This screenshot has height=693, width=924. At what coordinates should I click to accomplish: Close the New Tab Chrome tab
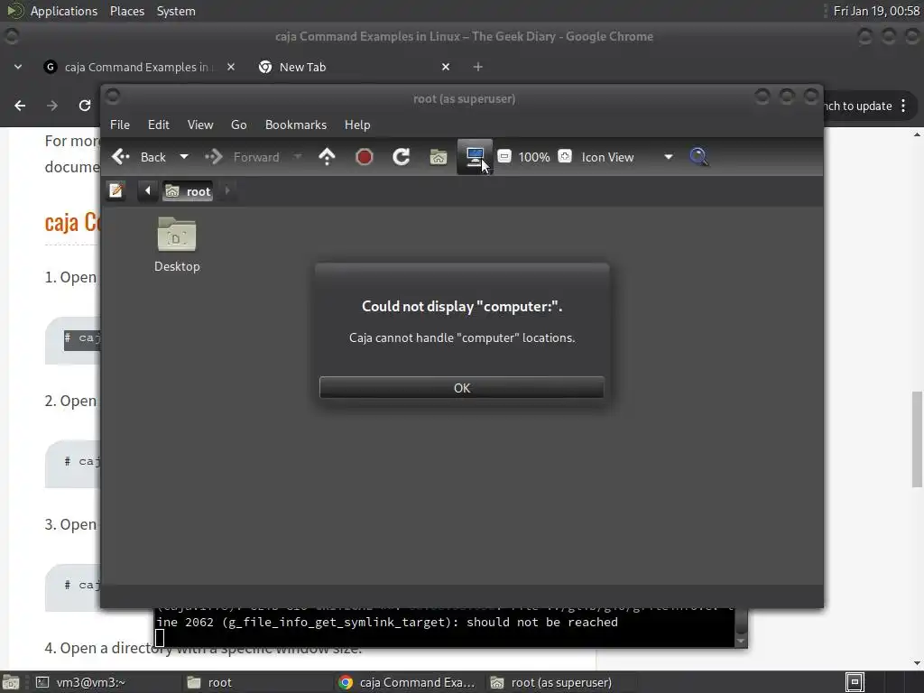[446, 67]
